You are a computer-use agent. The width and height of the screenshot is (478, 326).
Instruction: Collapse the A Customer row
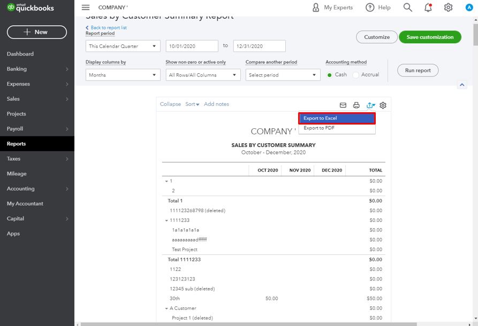point(166,308)
